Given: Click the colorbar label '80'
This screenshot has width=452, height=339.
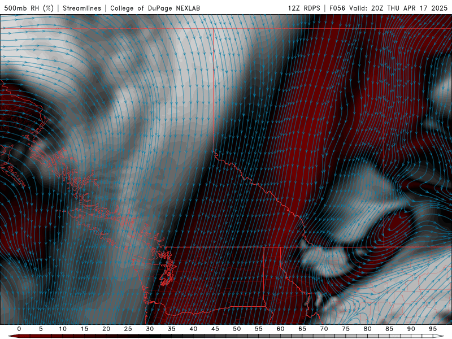Looking at the screenshot, I should click(367, 329).
